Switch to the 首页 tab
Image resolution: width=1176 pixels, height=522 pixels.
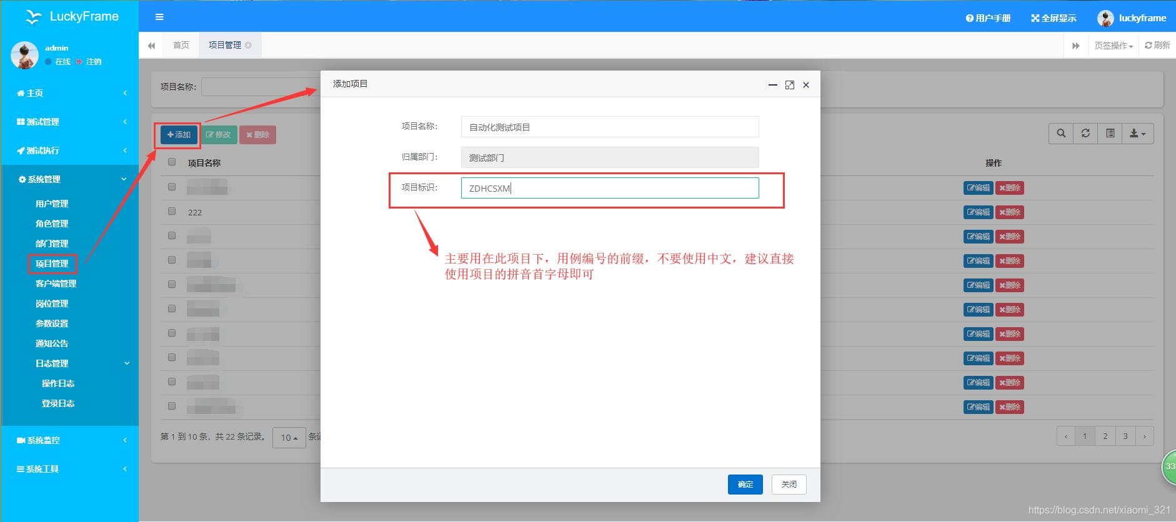pos(181,45)
